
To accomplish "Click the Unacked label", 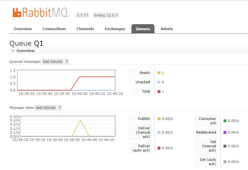I will 140,82.
